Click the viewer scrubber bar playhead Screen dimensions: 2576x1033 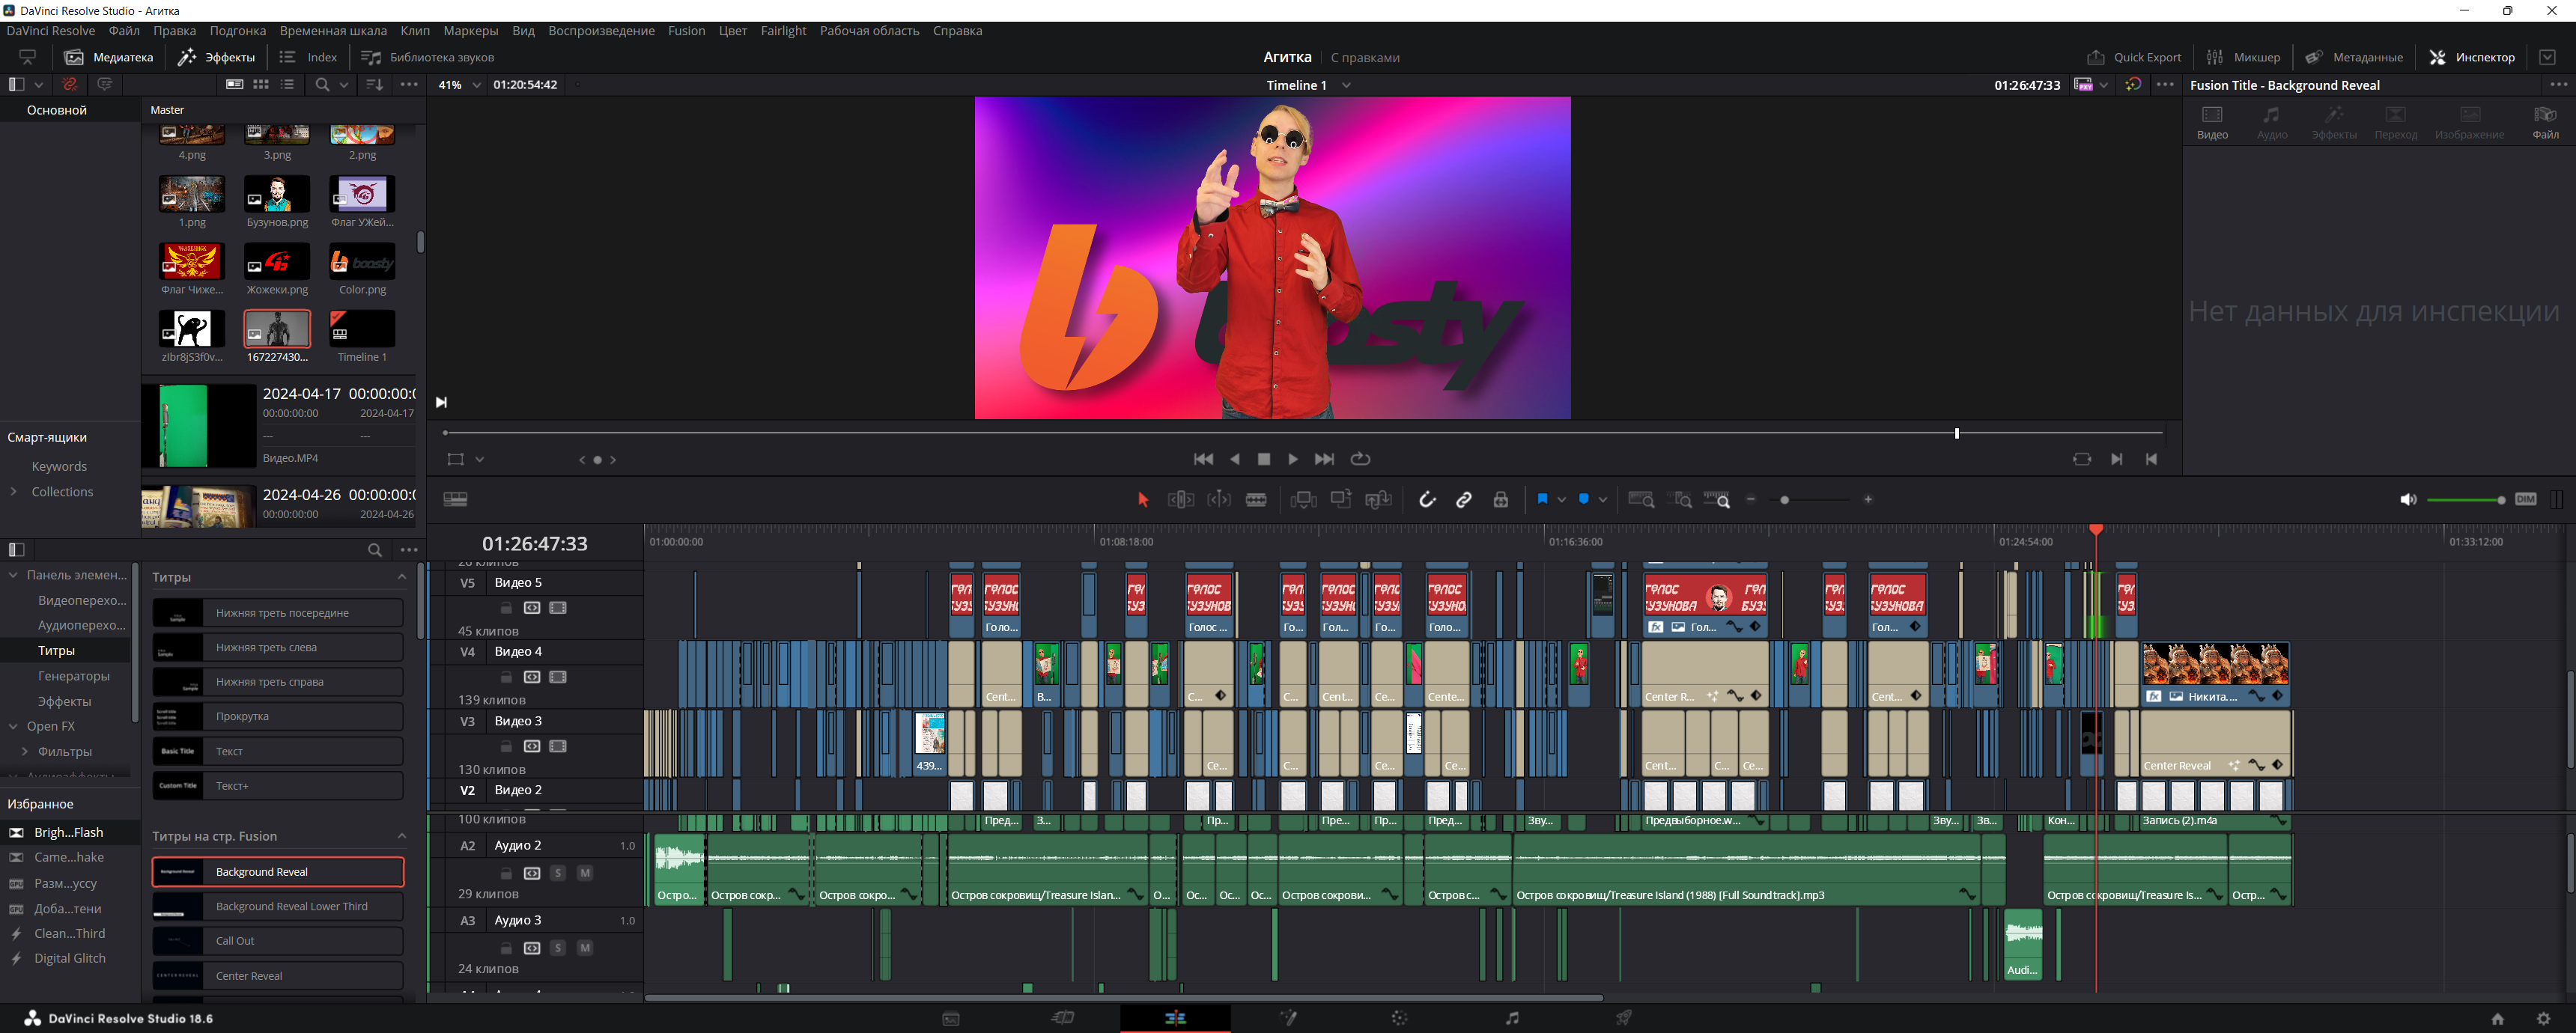tap(1957, 433)
